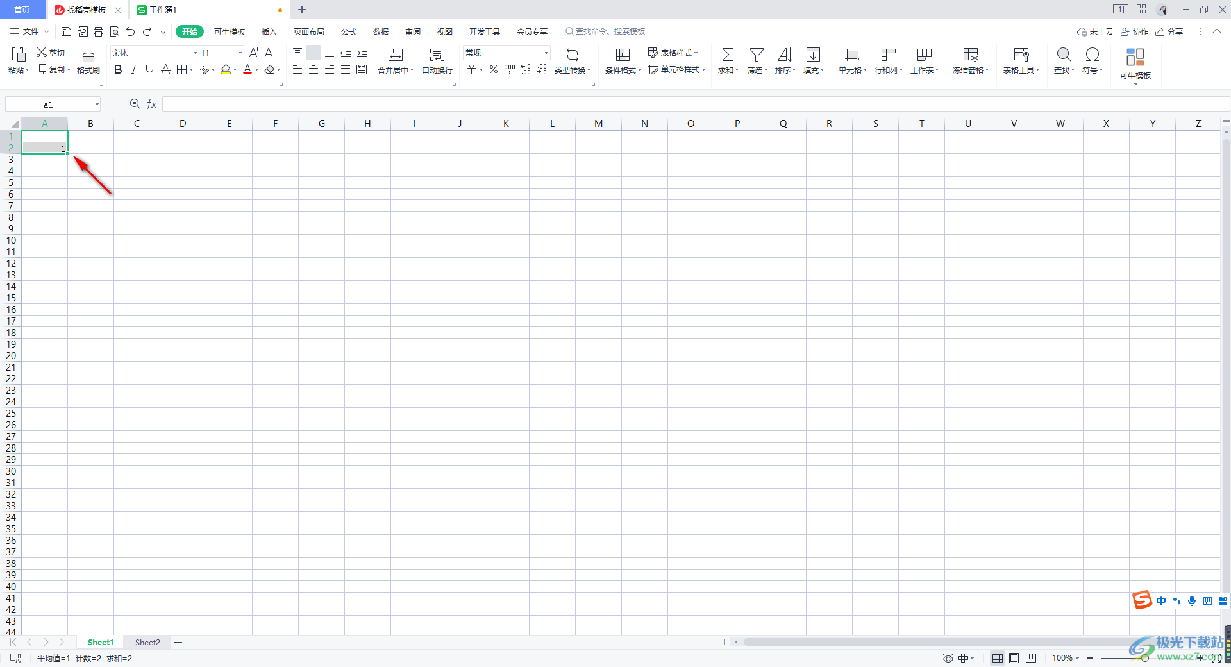Expand the Sum (求和) dropdown
Viewport: 1231px width, 667px height.
click(x=737, y=70)
